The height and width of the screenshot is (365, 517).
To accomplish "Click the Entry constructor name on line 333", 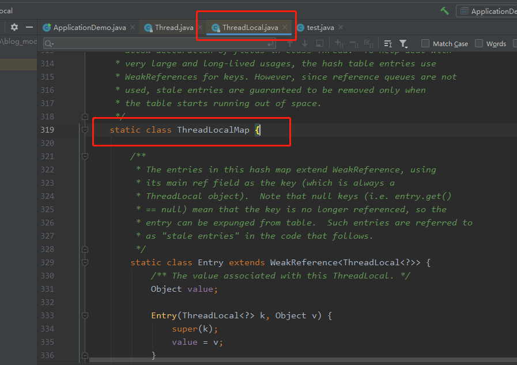I will 164,315.
